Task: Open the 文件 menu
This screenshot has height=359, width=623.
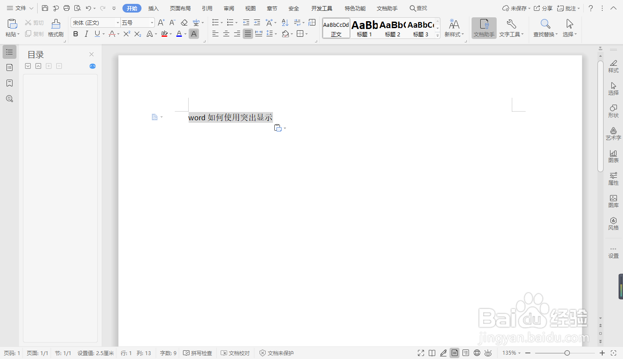Action: (20, 8)
